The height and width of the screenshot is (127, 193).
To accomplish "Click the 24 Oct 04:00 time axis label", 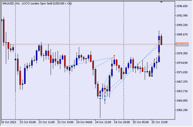I will pyautogui.click(x=84, y=122).
